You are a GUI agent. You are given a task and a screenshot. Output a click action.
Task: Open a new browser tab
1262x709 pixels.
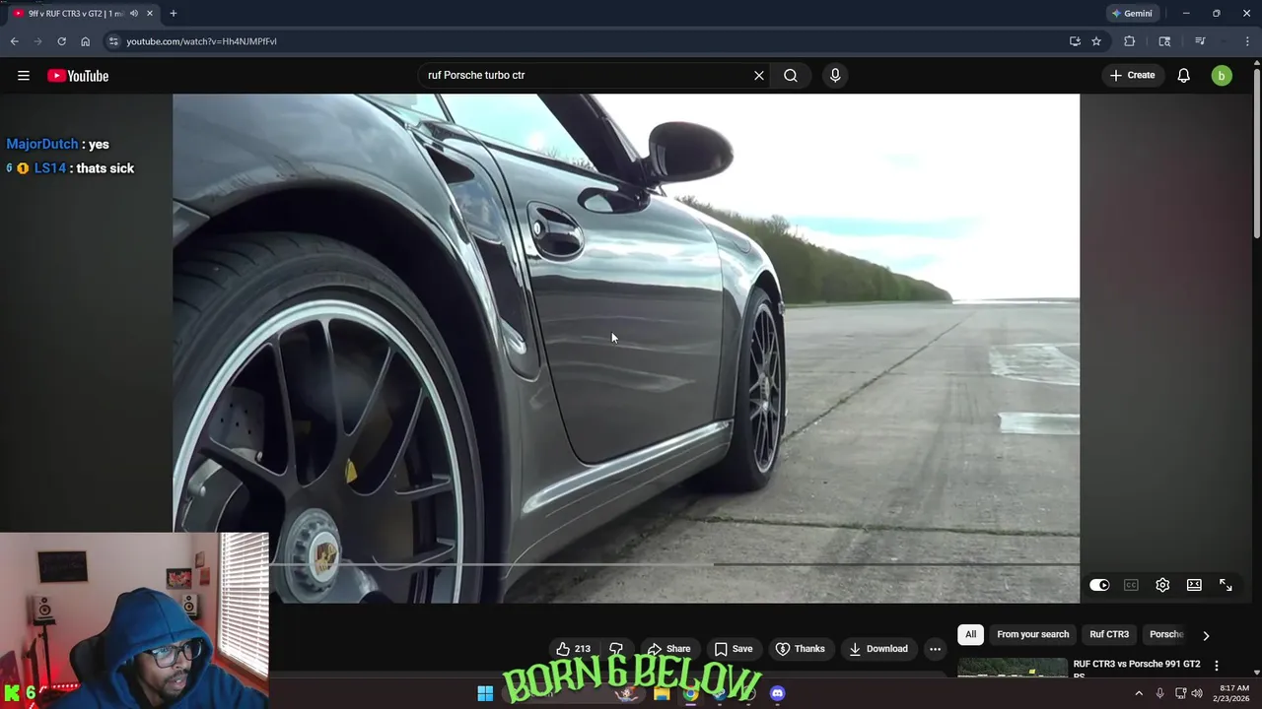(x=173, y=14)
